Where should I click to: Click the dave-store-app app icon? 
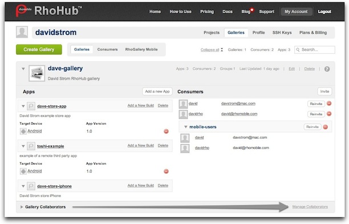(31, 106)
